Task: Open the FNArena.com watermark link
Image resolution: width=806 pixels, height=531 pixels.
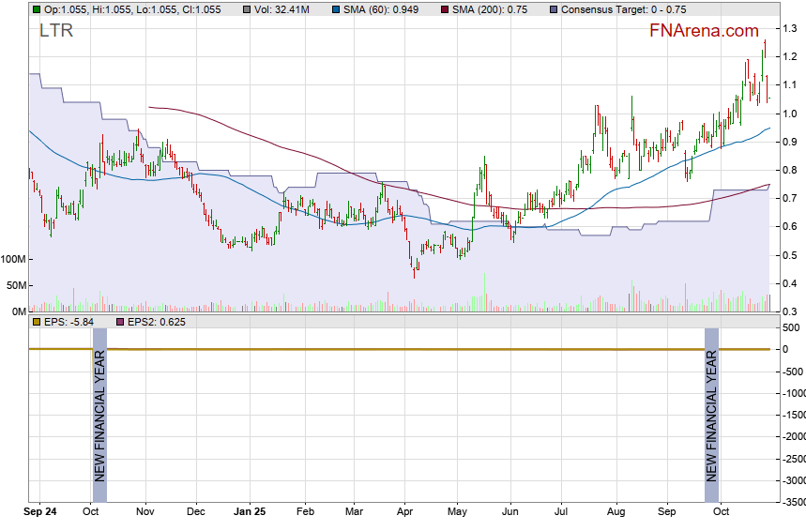Action: pyautogui.click(x=704, y=31)
